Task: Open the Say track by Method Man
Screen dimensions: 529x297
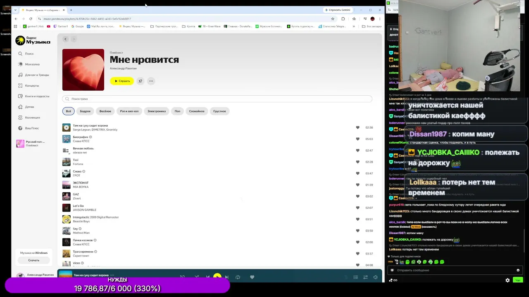Action: point(75,229)
